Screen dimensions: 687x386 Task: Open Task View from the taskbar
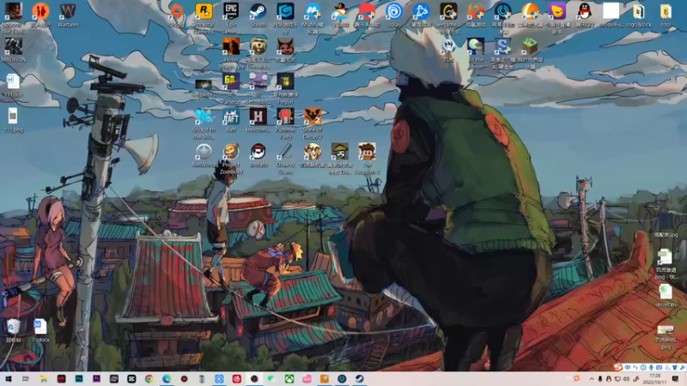click(26, 378)
